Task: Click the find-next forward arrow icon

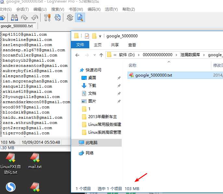Action: tap(24, 18)
